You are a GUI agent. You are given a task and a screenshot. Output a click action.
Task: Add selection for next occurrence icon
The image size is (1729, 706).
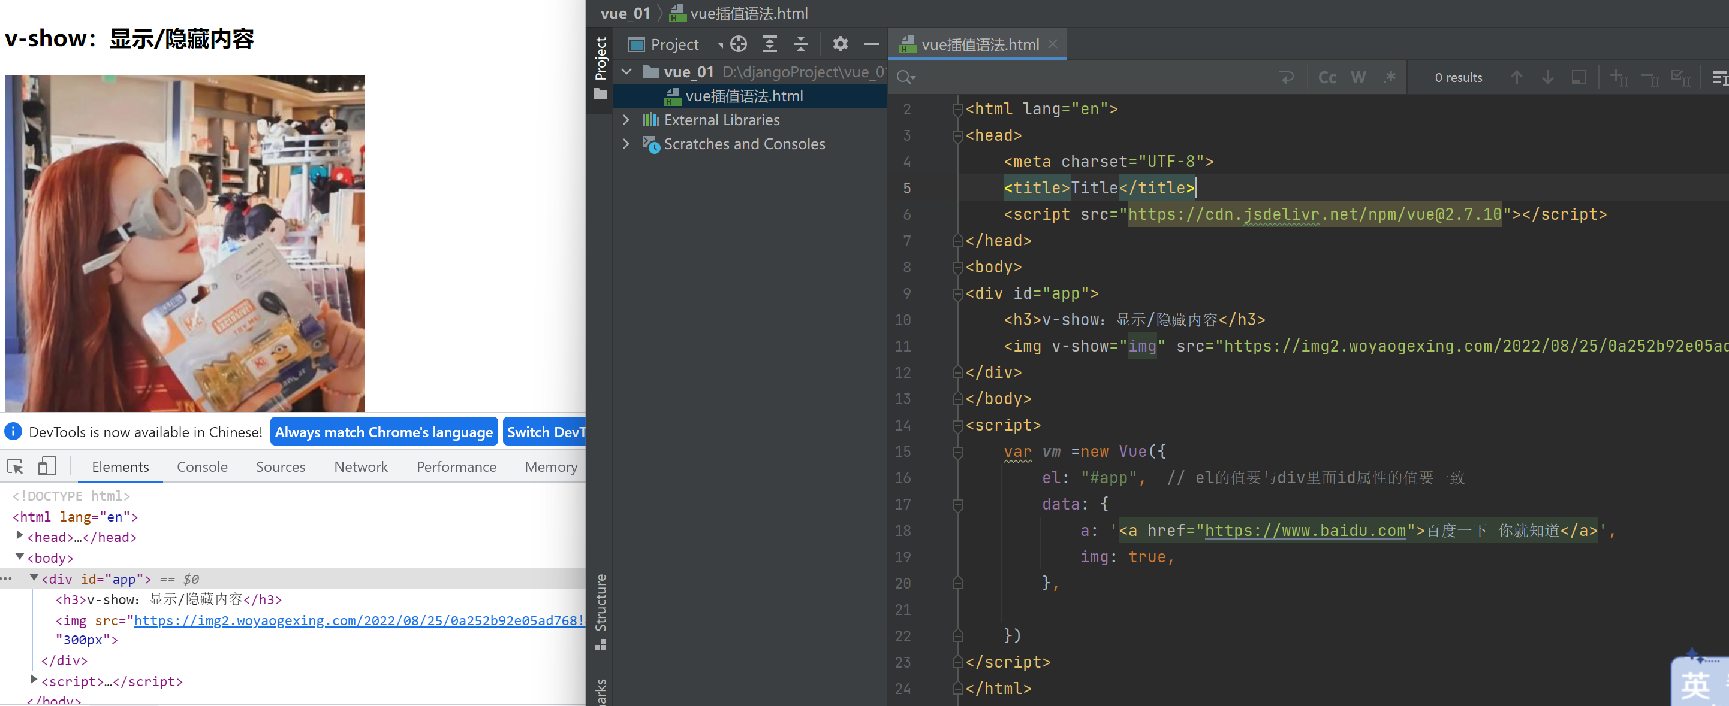tap(1619, 78)
